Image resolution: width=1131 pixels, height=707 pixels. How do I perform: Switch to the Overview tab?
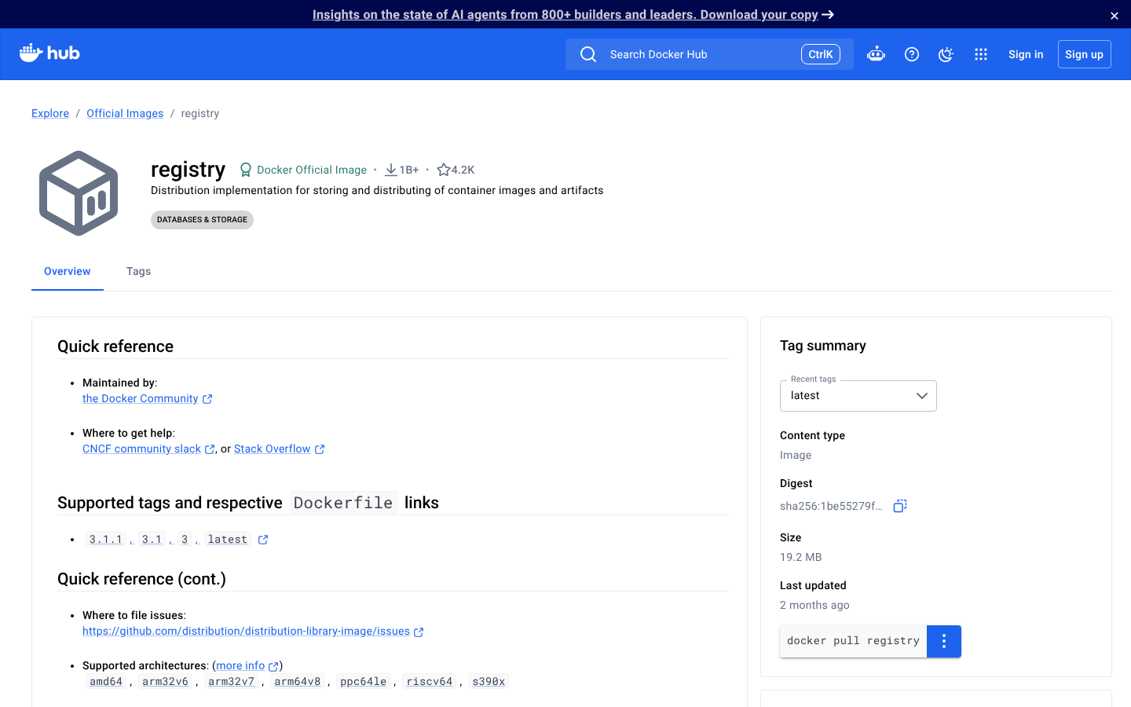68,271
